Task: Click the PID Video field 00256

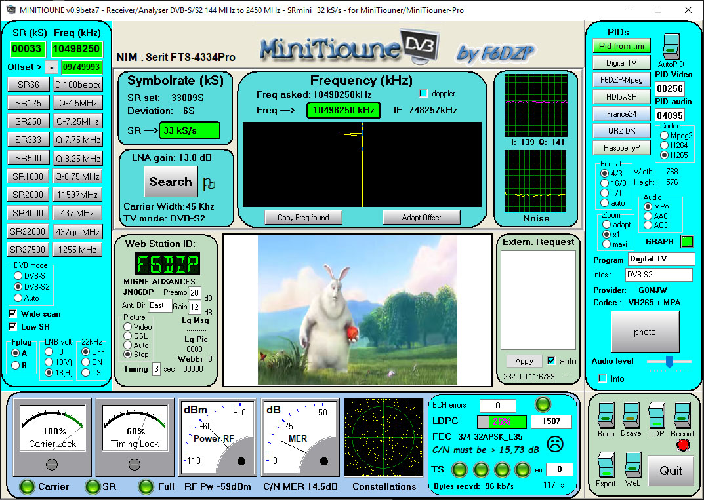Action: (669, 88)
